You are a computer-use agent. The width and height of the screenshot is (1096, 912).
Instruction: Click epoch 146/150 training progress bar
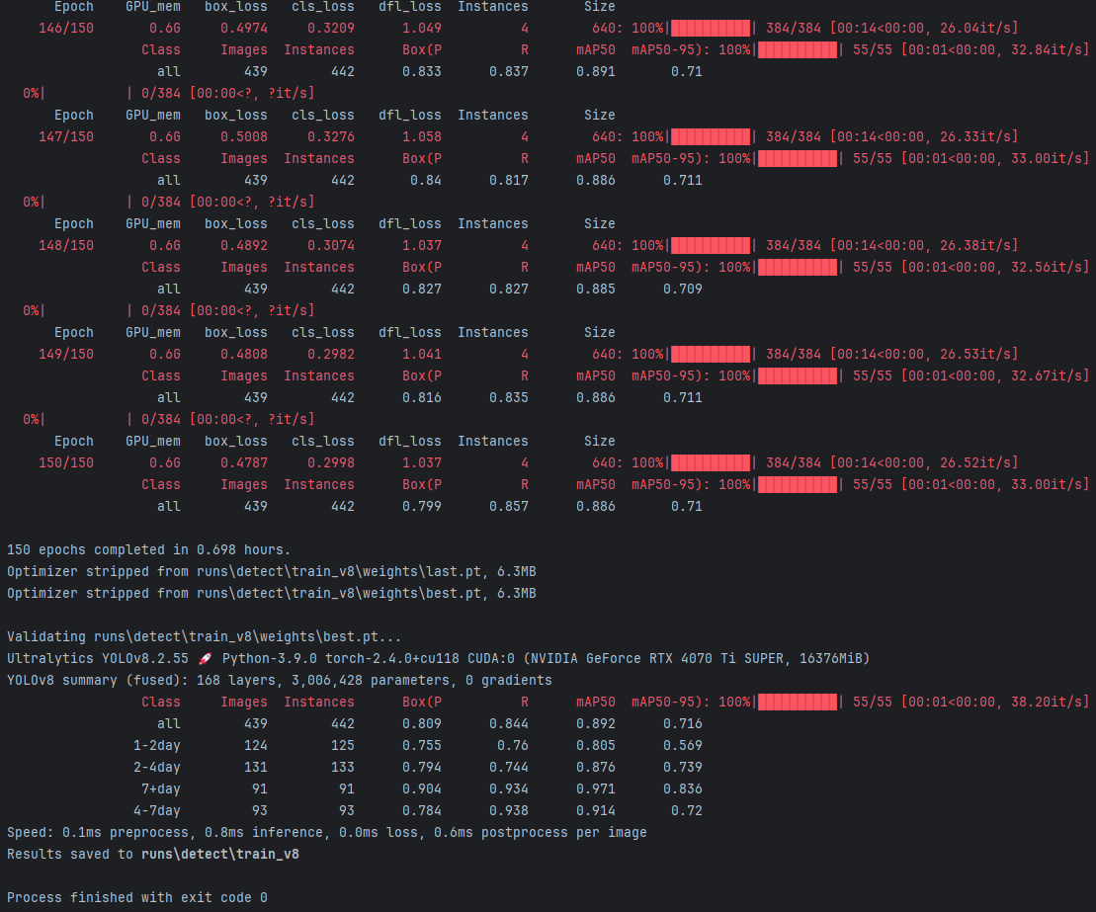tap(711, 28)
